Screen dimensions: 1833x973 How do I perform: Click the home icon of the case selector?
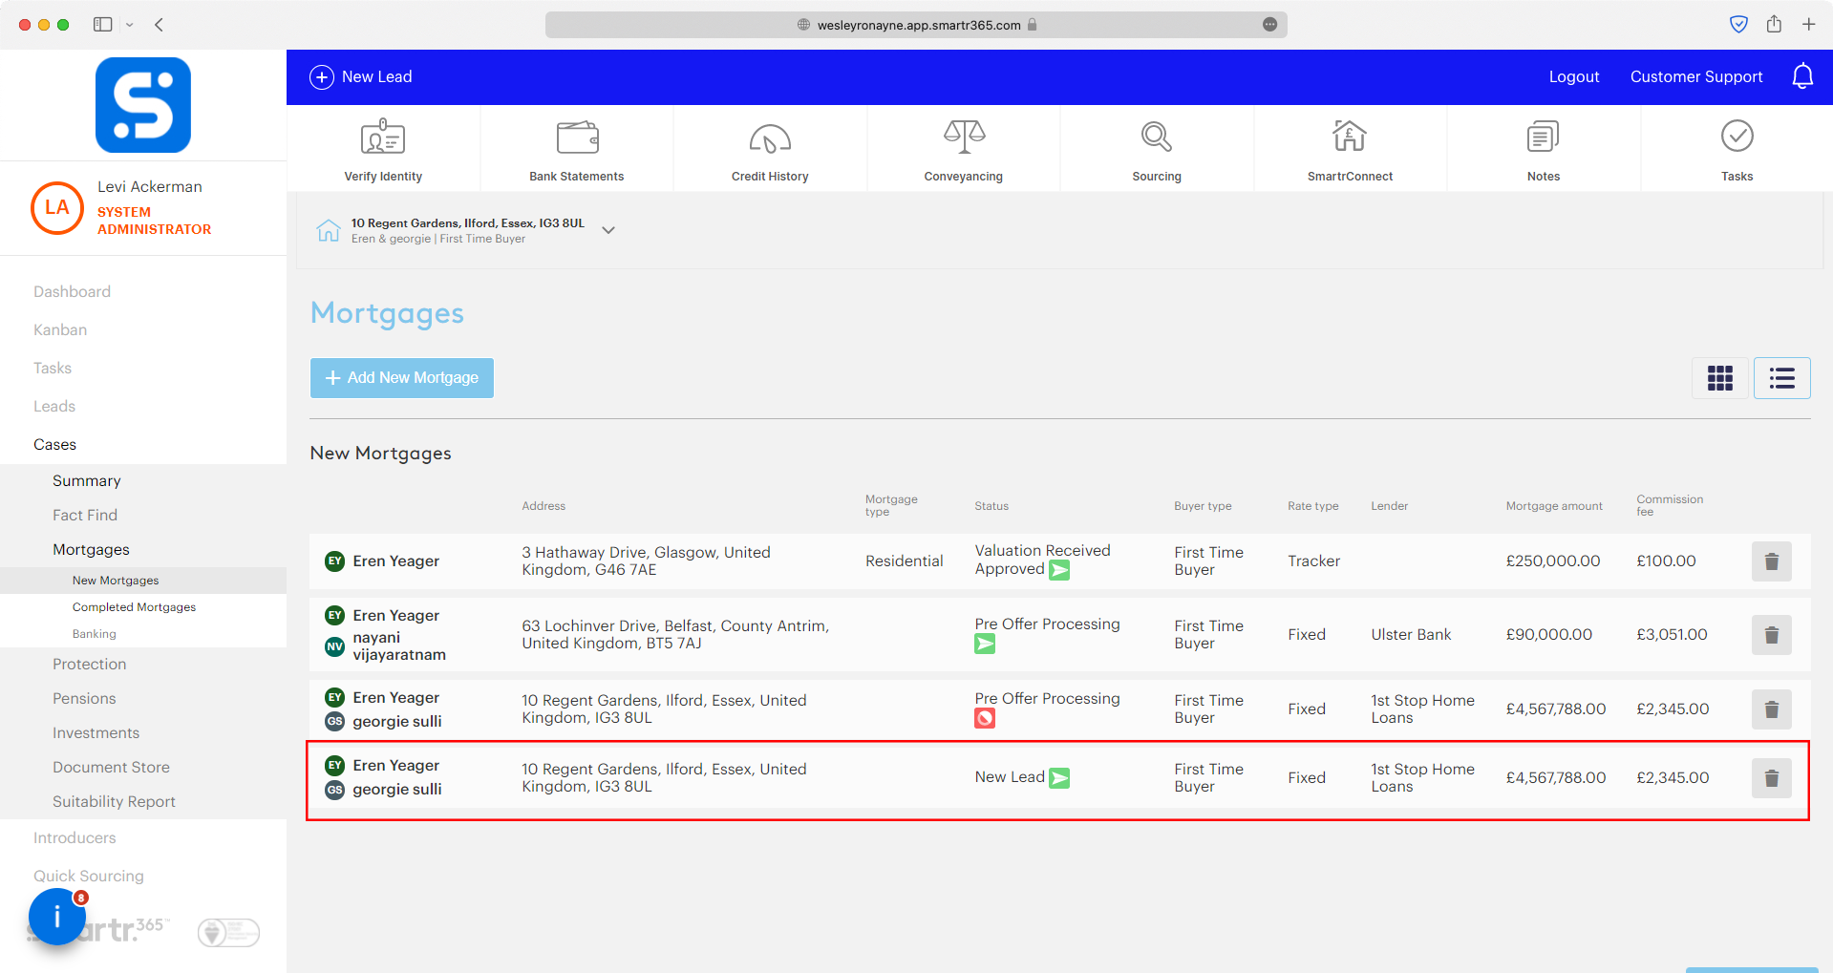329,230
